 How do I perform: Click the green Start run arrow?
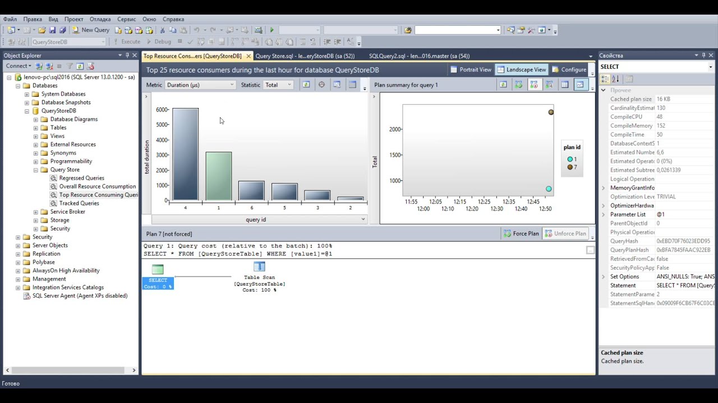tap(272, 30)
